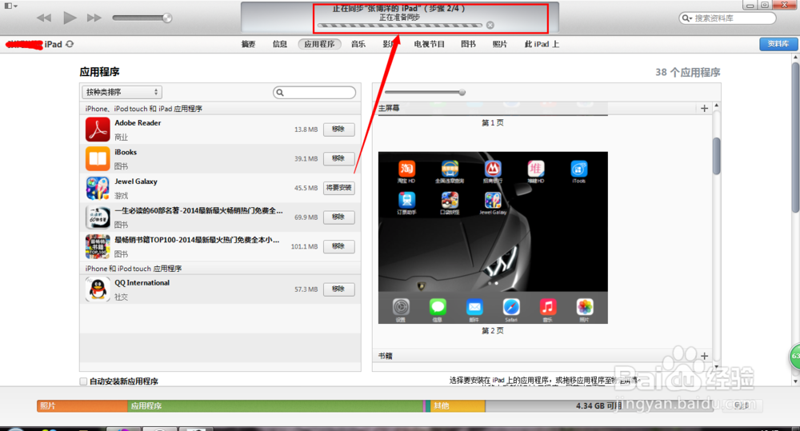Click the plus icon beside 书籍

tap(705, 356)
